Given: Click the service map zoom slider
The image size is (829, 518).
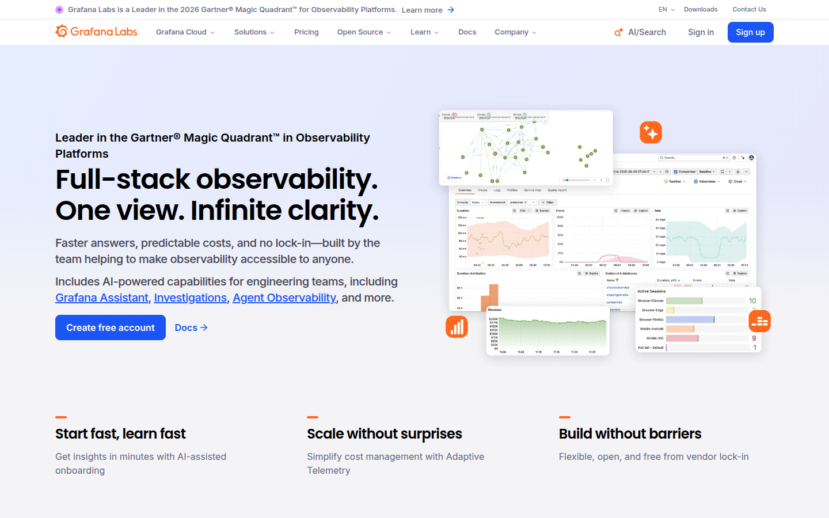Looking at the screenshot, I should click(576, 180).
